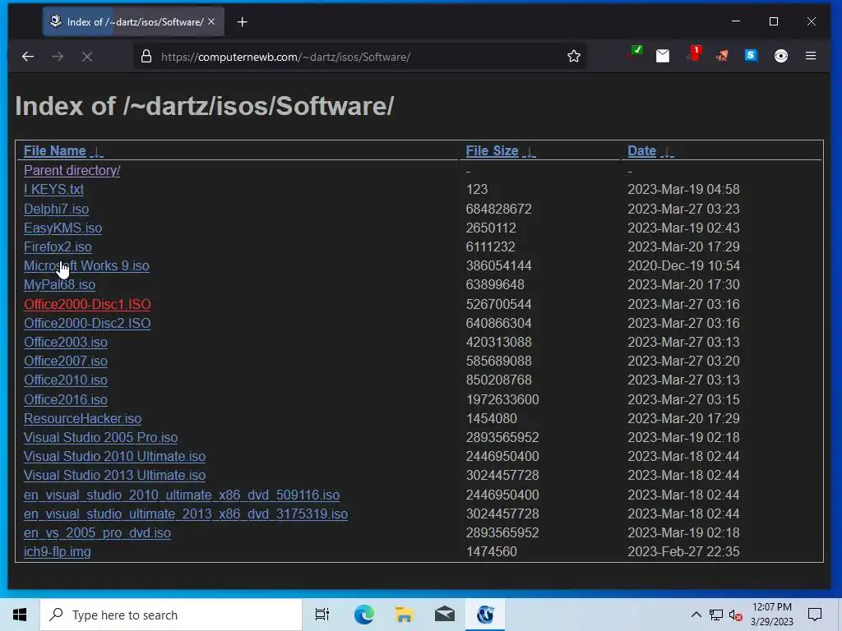The height and width of the screenshot is (631, 842).
Task: Sort descending using arrow beside Date
Action: [667, 152]
